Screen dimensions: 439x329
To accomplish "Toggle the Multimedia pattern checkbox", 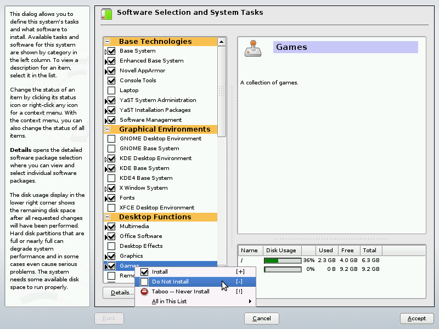I will (111, 226).
